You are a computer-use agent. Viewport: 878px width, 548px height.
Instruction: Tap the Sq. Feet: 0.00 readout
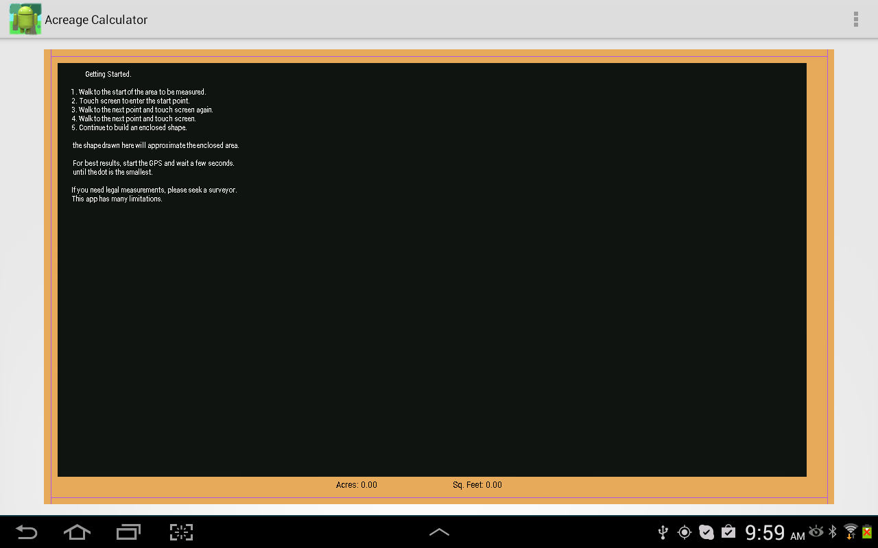[x=477, y=485]
